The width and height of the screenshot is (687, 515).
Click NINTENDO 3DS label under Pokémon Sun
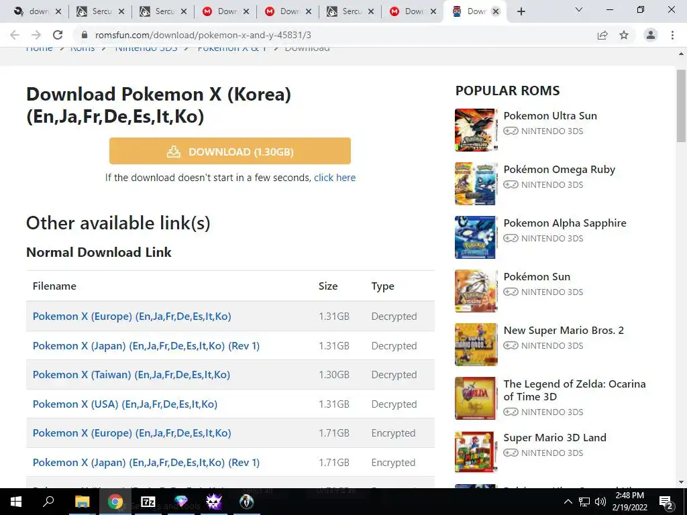tap(552, 292)
